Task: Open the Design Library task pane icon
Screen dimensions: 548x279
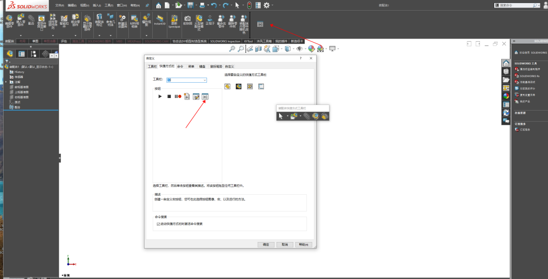Action: pyautogui.click(x=506, y=72)
